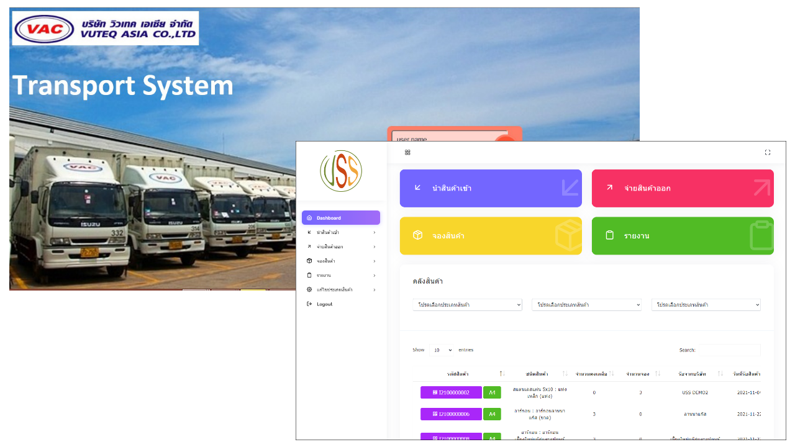Select Dashboard in the sidebar
This screenshot has width=795, height=447.
pyautogui.click(x=340, y=218)
